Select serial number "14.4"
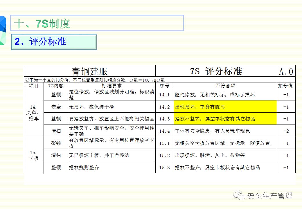Screen dimensions: 302x209 click(x=164, y=131)
